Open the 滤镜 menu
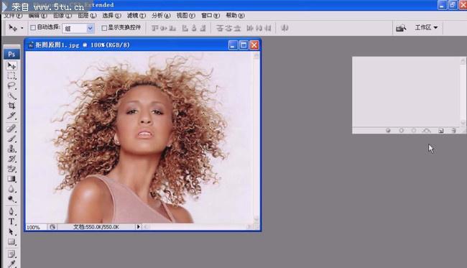The width and height of the screenshot is (467, 268). point(137,16)
